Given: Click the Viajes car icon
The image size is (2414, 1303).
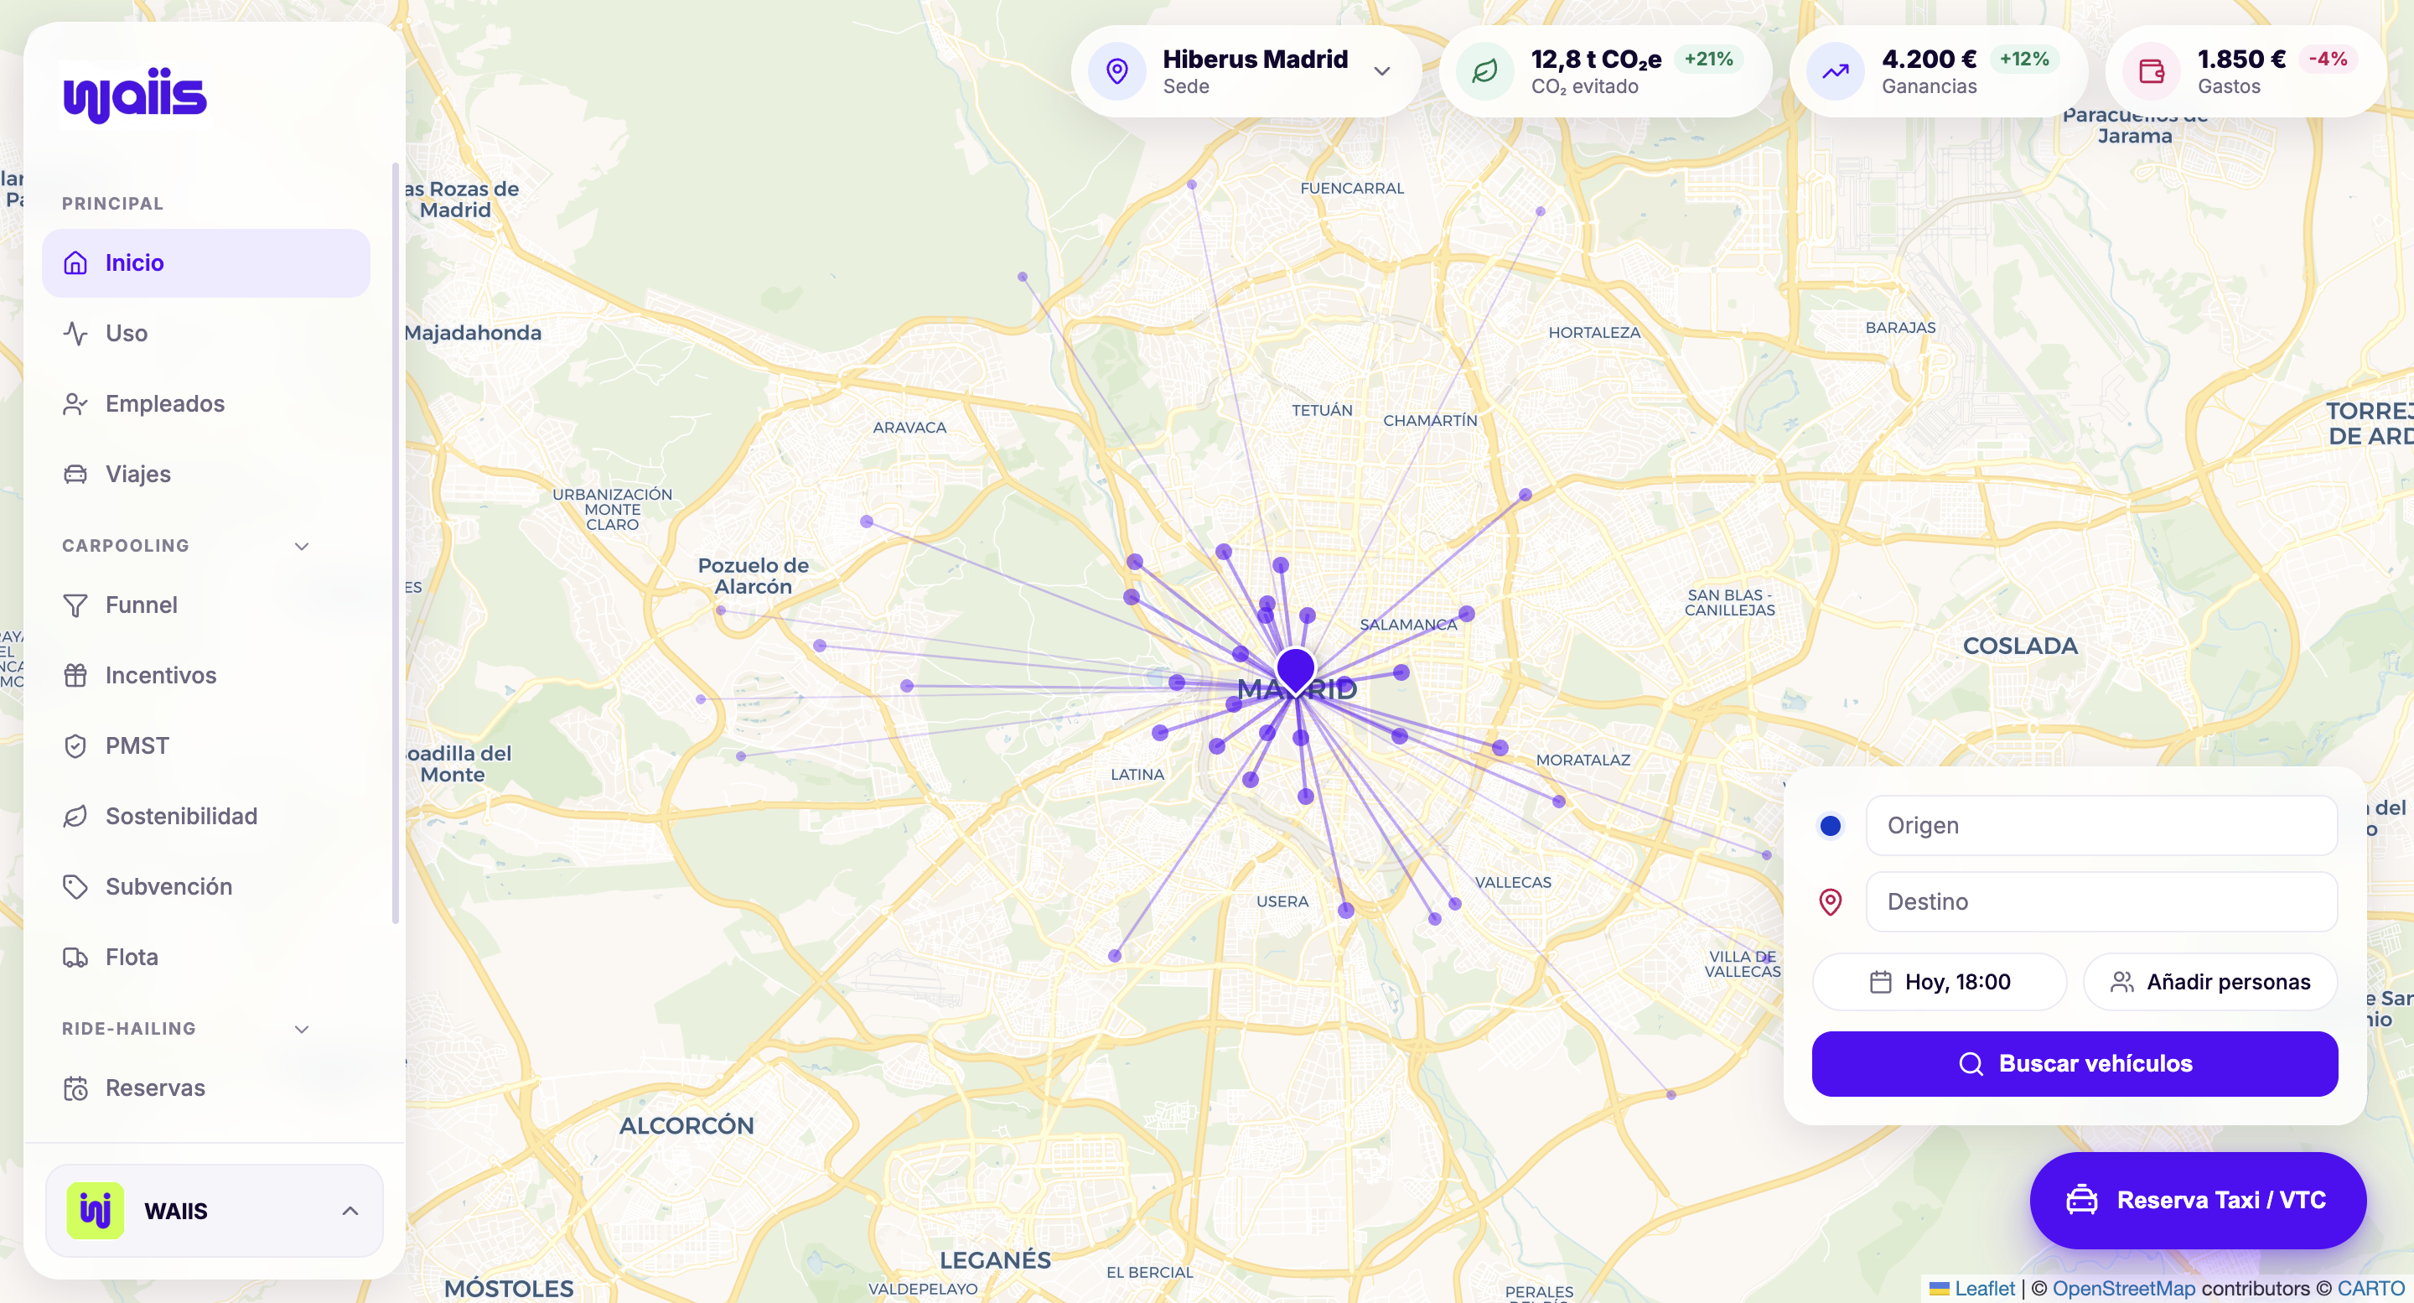Looking at the screenshot, I should [75, 475].
